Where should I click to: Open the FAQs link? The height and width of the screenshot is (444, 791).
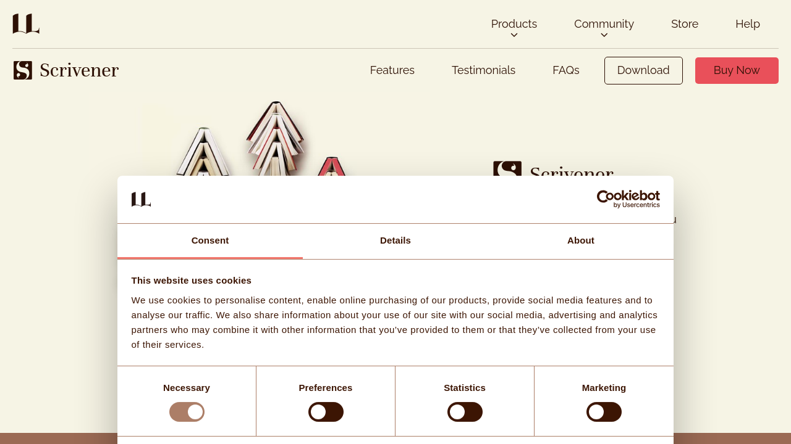pos(566,70)
